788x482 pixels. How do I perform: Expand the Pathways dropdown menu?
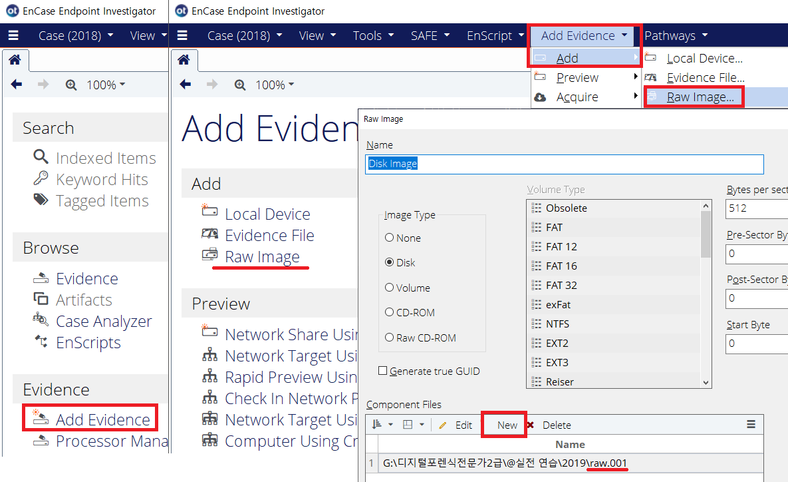676,35
